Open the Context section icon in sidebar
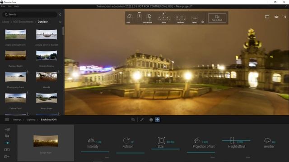The height and width of the screenshot is (162, 289). click(x=7, y=136)
